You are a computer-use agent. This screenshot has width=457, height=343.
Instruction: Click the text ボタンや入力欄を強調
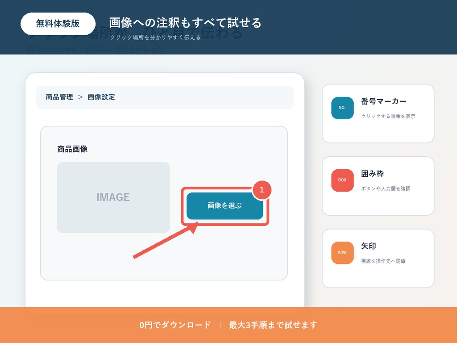point(386,189)
